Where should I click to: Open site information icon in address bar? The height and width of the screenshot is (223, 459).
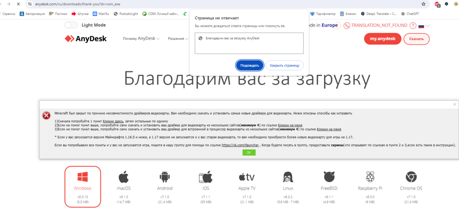(x=29, y=4)
